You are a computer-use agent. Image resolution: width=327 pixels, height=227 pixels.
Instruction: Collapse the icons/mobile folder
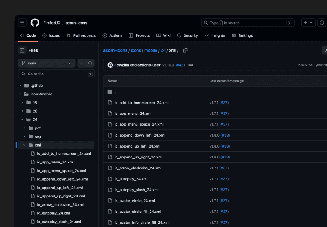point(20,94)
